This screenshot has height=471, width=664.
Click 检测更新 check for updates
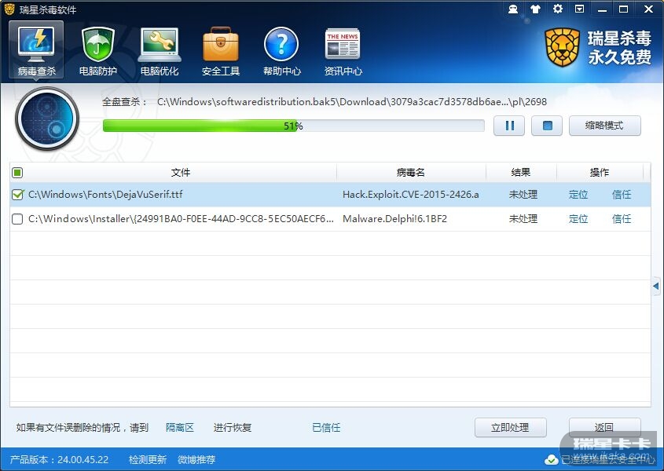[x=148, y=459]
